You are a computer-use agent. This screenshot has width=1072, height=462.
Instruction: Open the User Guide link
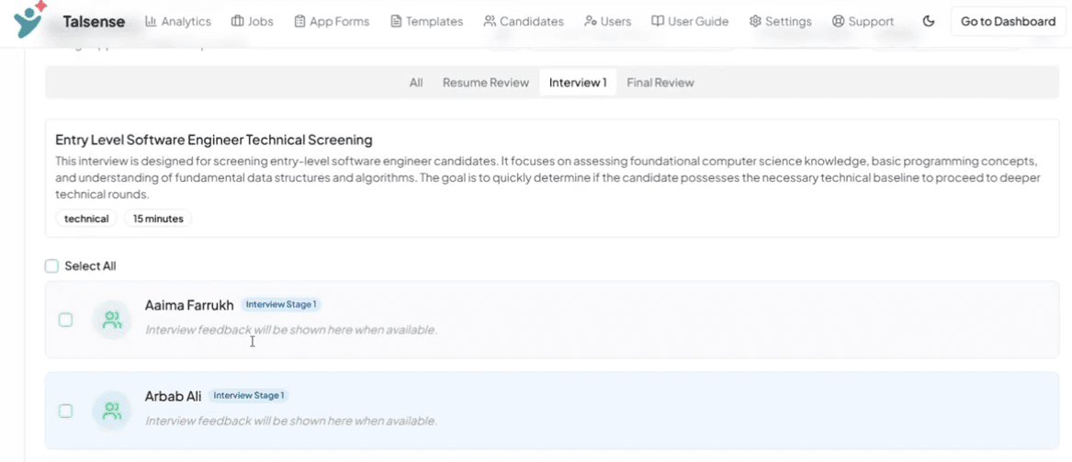690,21
